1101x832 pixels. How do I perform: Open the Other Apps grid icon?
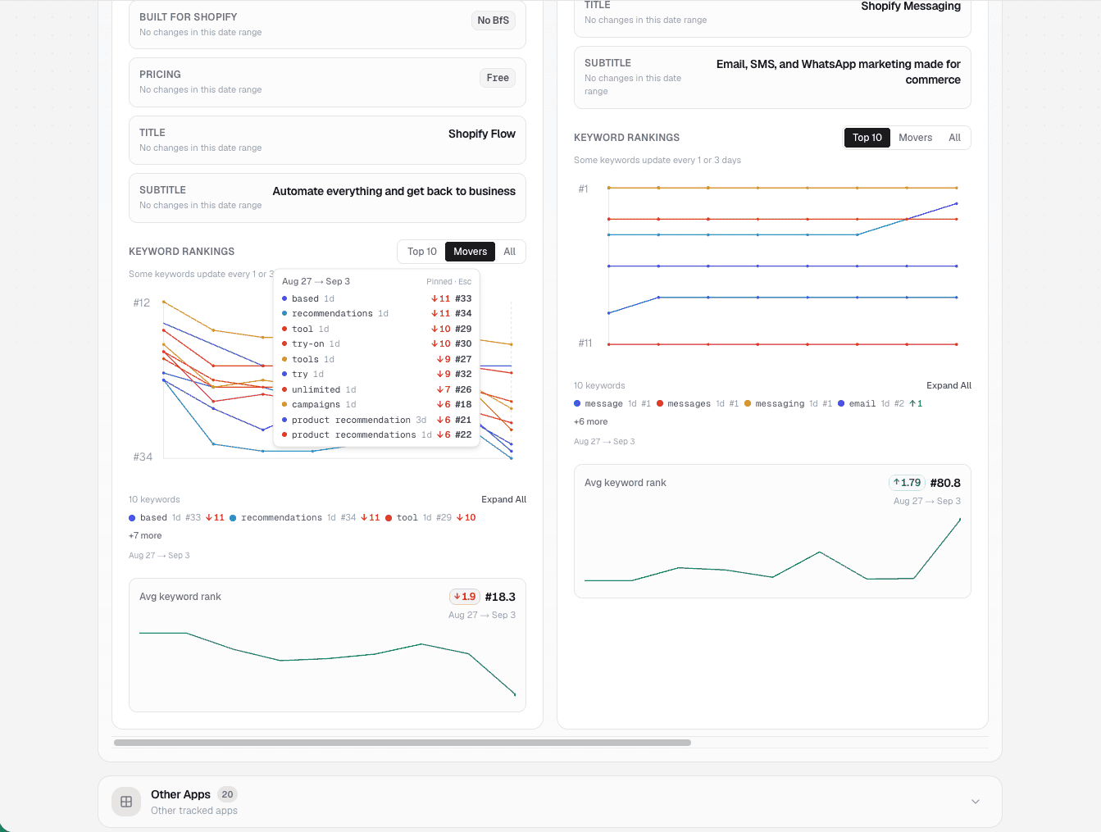[x=126, y=802]
